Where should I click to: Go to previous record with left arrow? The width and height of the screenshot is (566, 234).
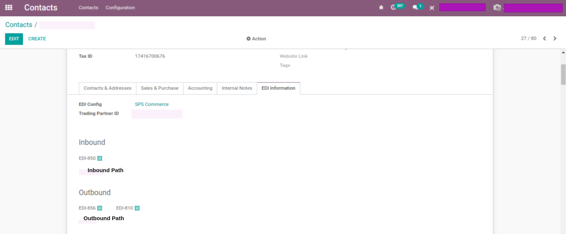(545, 38)
